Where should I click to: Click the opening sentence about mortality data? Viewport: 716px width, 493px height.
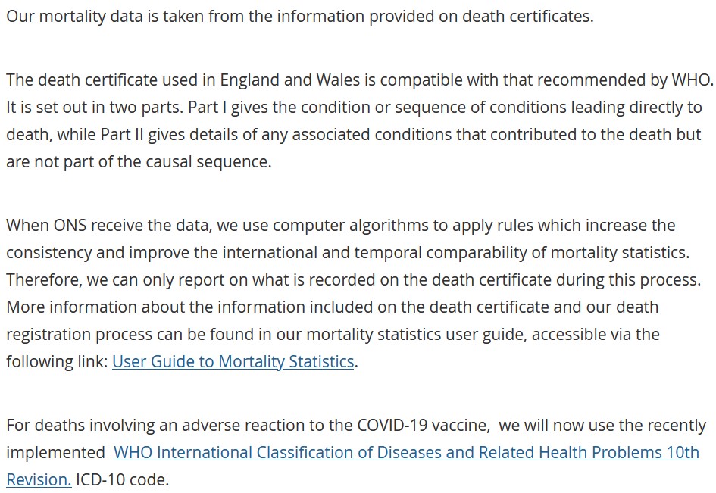pyautogui.click(x=299, y=16)
